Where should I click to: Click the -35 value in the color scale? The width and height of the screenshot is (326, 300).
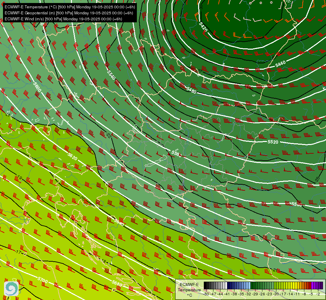[241, 294]
